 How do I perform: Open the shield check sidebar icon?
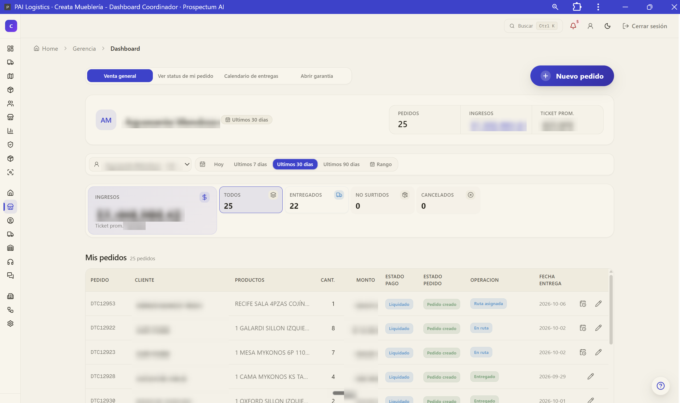(10, 145)
